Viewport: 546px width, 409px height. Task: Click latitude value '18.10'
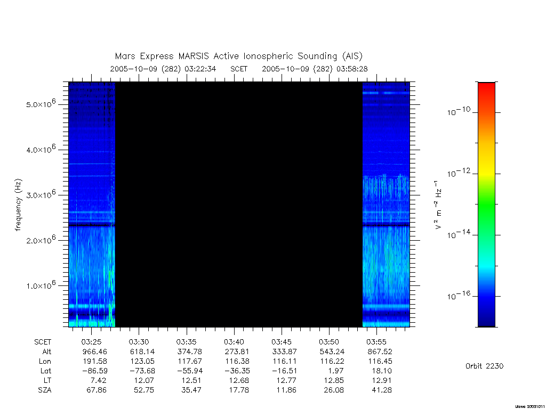[382, 371]
